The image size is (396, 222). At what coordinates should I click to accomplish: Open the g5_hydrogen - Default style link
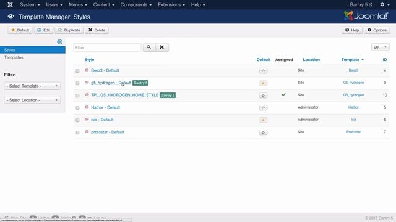[111, 83]
